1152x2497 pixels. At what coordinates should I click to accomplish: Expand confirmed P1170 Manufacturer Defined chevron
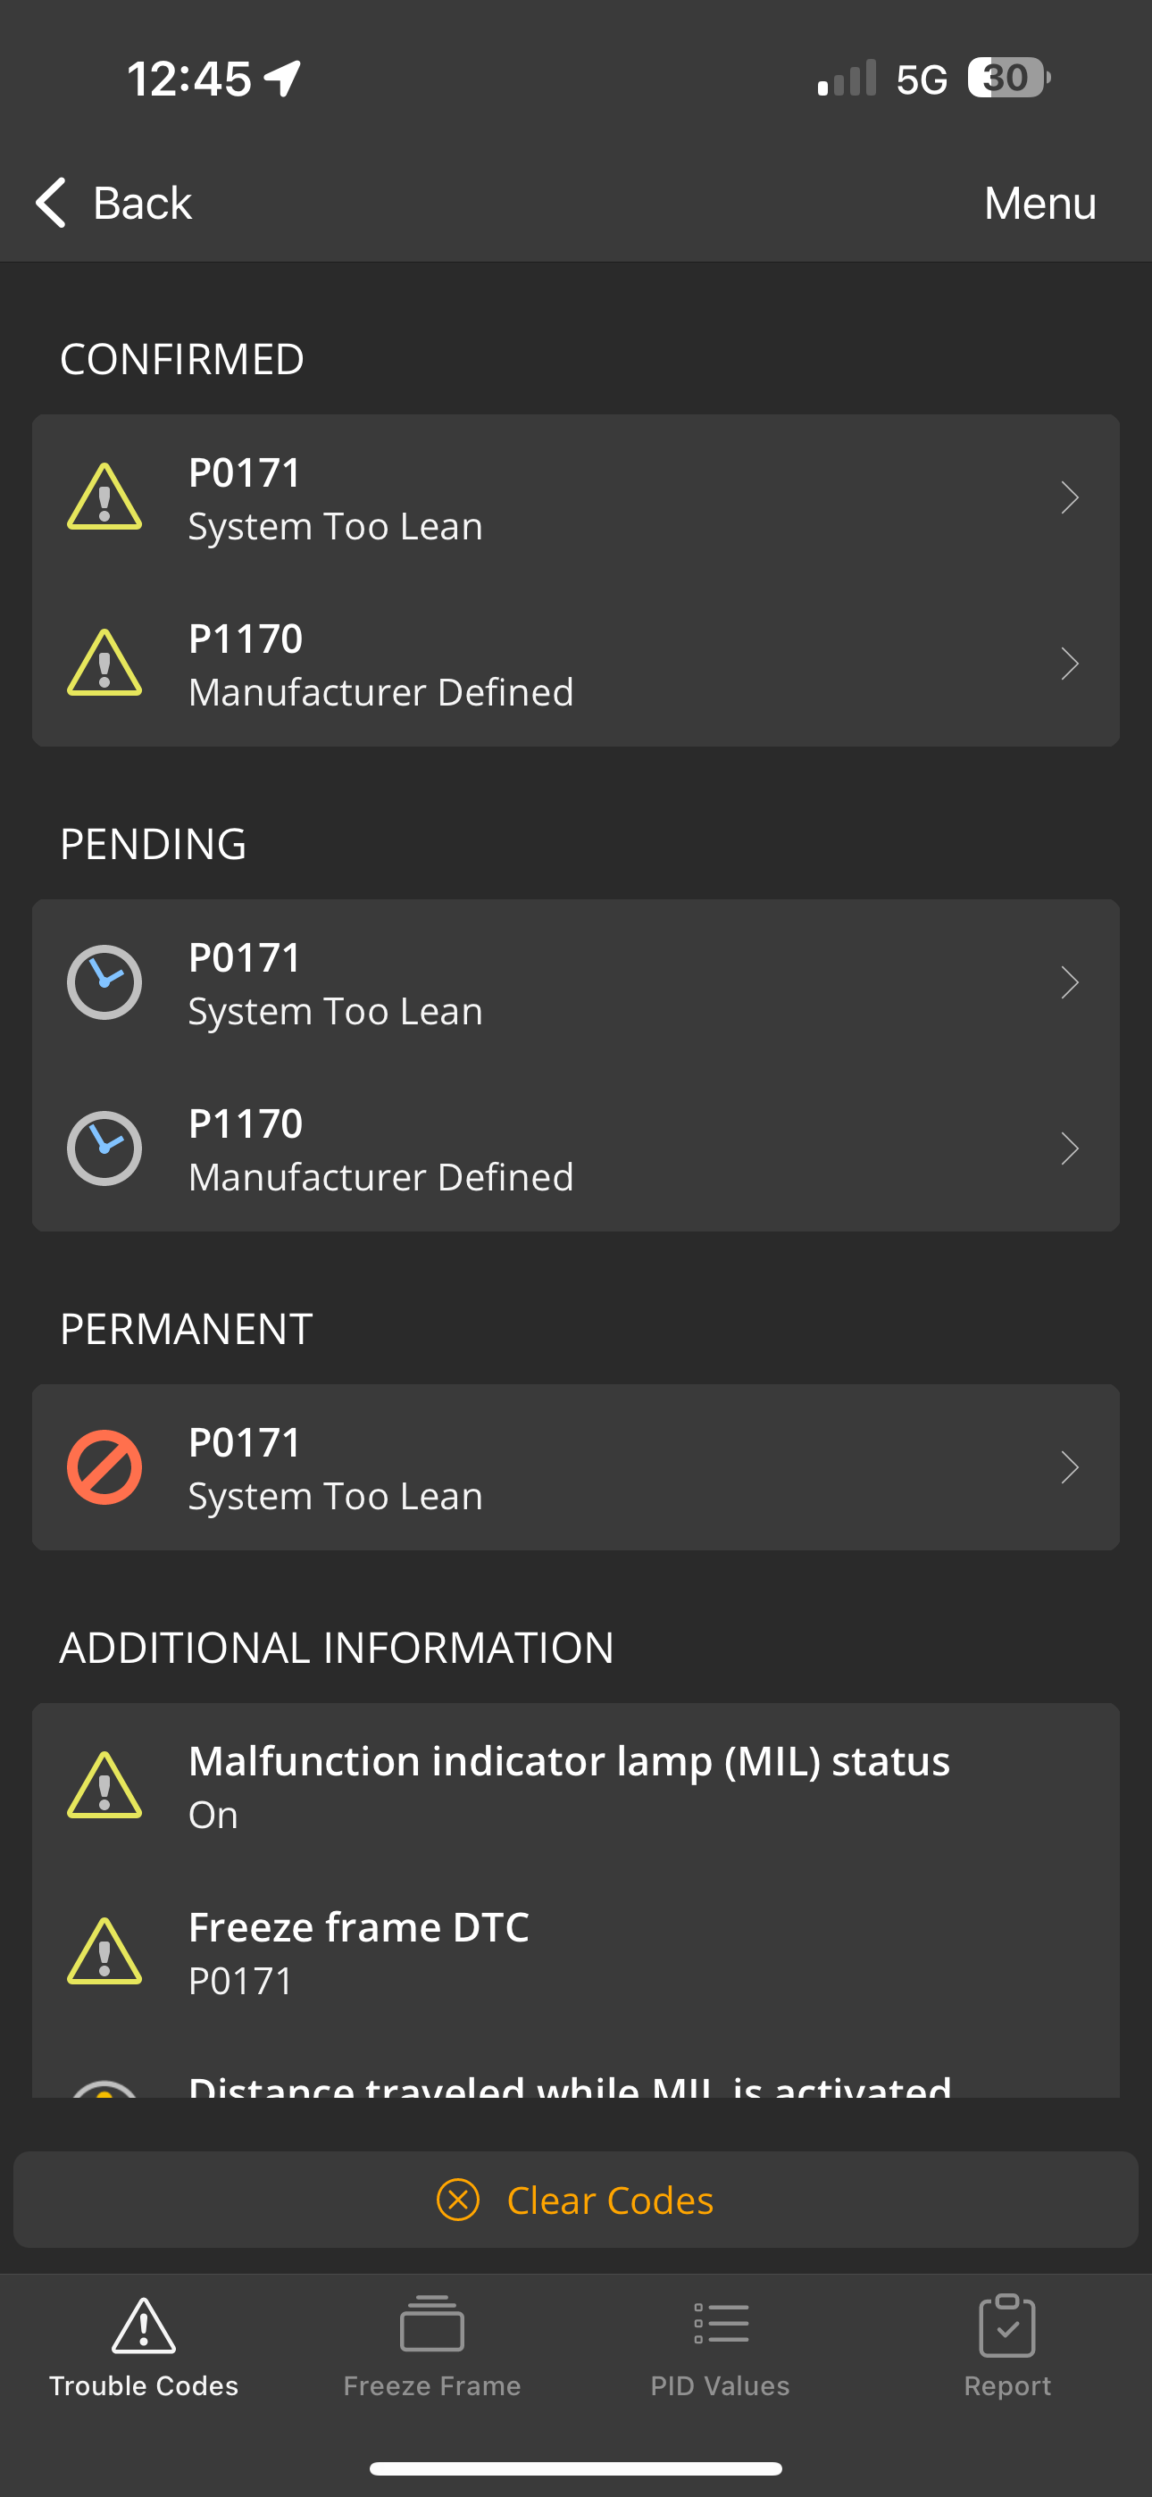pos(1070,663)
